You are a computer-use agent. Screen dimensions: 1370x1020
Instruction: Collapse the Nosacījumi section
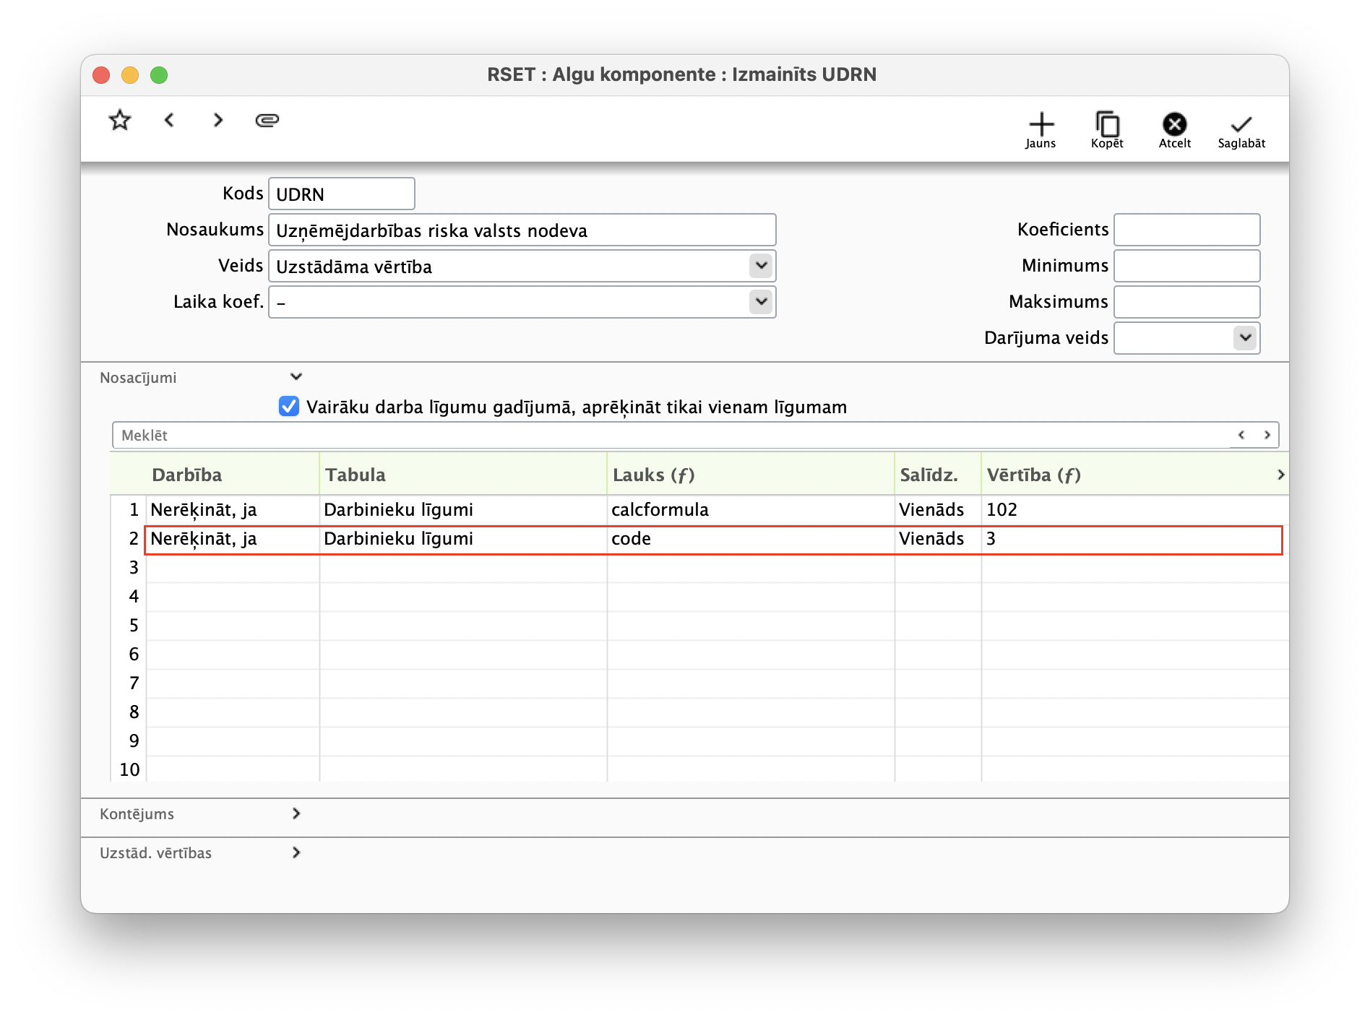tap(296, 377)
